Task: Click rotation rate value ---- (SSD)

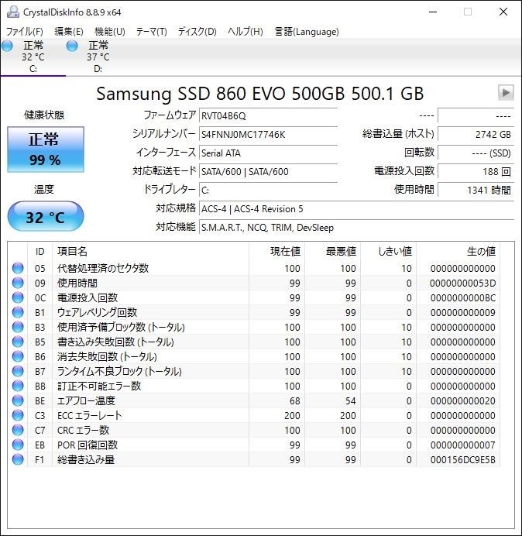Action: 476,153
